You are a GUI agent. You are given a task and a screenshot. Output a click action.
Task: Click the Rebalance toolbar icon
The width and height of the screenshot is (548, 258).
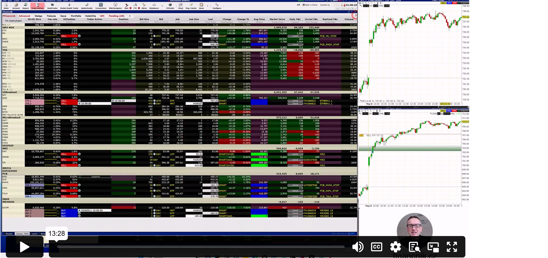pyautogui.click(x=154, y=6)
